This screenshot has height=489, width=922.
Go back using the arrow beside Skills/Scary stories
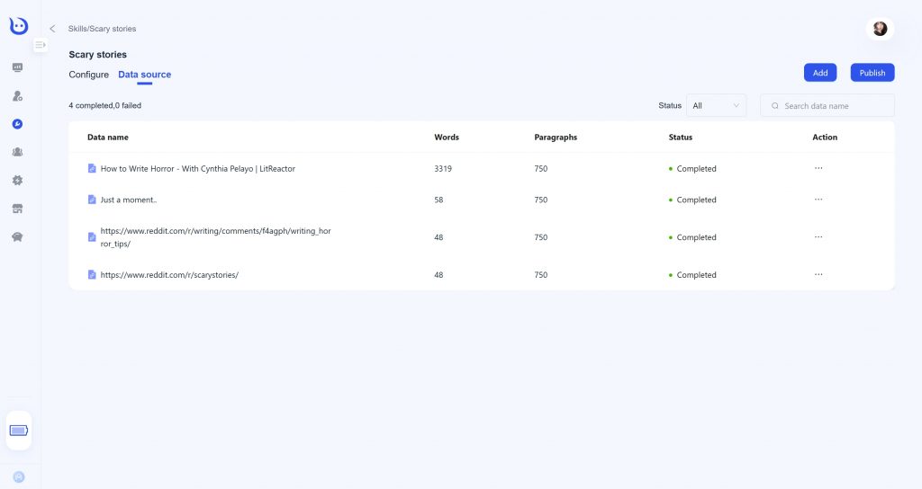pyautogui.click(x=52, y=28)
